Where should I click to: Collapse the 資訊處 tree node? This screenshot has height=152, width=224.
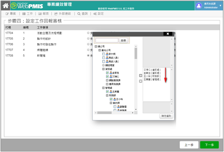click(x=103, y=69)
